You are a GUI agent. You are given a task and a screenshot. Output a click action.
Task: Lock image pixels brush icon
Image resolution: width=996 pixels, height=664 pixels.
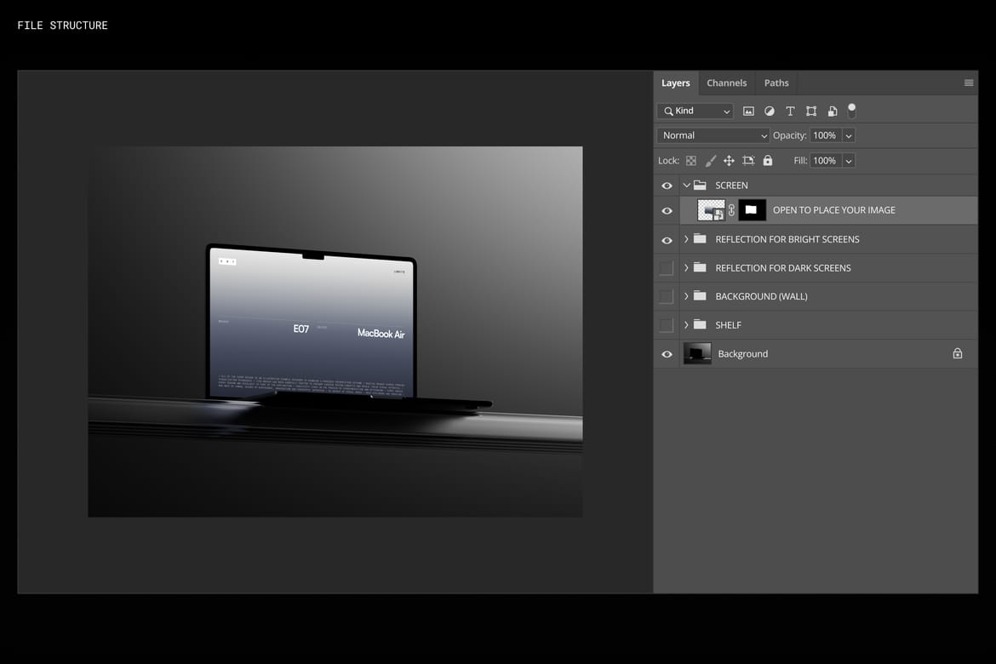coord(711,161)
